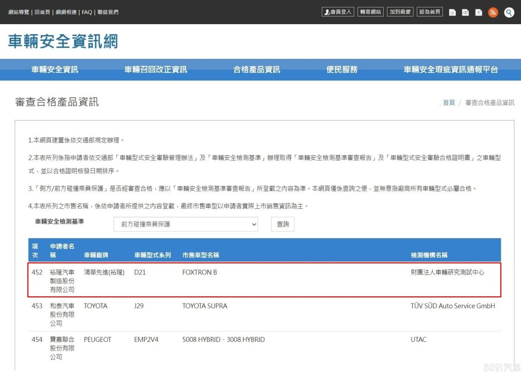This screenshot has height=372, width=521.
Task: Select the PEUGEOT brand cell
Action: coord(98,339)
